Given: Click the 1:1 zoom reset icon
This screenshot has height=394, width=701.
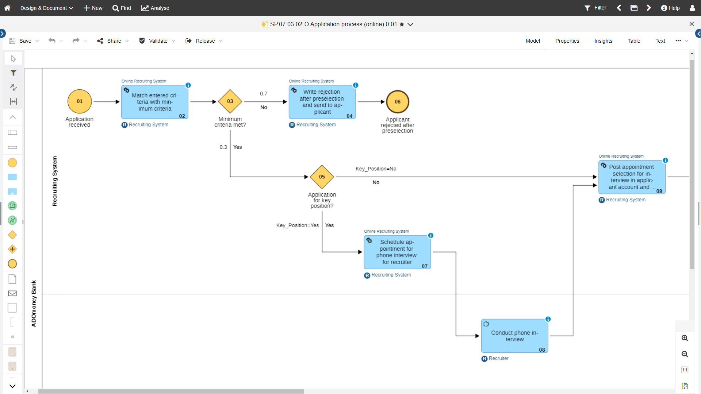Looking at the screenshot, I should pos(685,370).
